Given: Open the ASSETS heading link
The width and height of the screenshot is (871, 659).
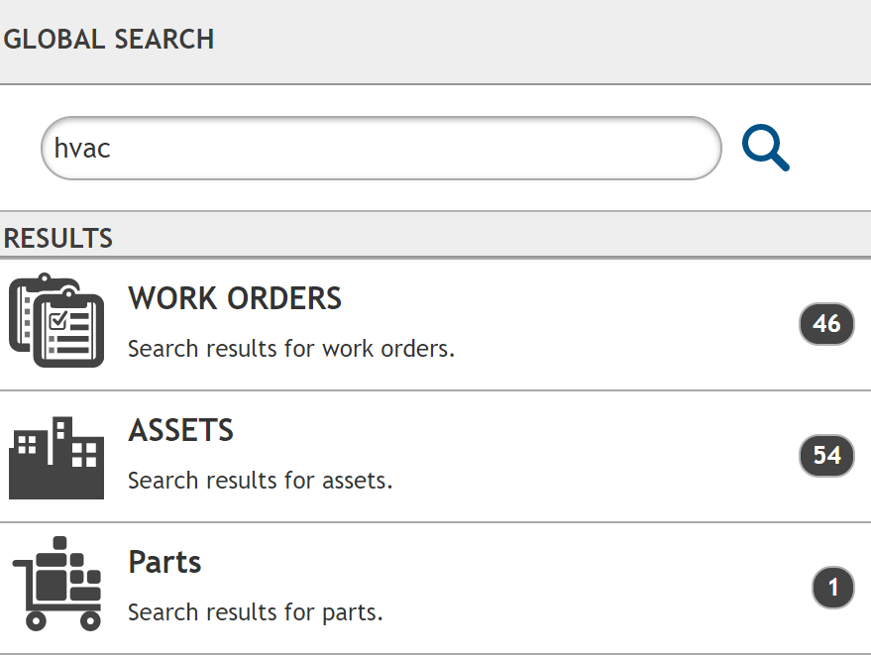Looking at the screenshot, I should point(181,430).
